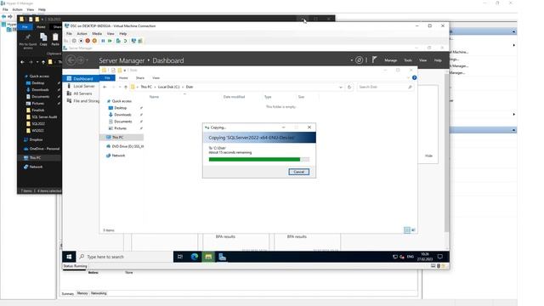The image size is (544, 306).
Task: Refresh the Date folder address bar
Action: (x=349, y=87)
